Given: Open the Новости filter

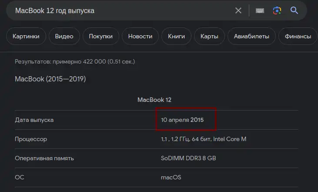Looking at the screenshot, I should click(x=140, y=36).
